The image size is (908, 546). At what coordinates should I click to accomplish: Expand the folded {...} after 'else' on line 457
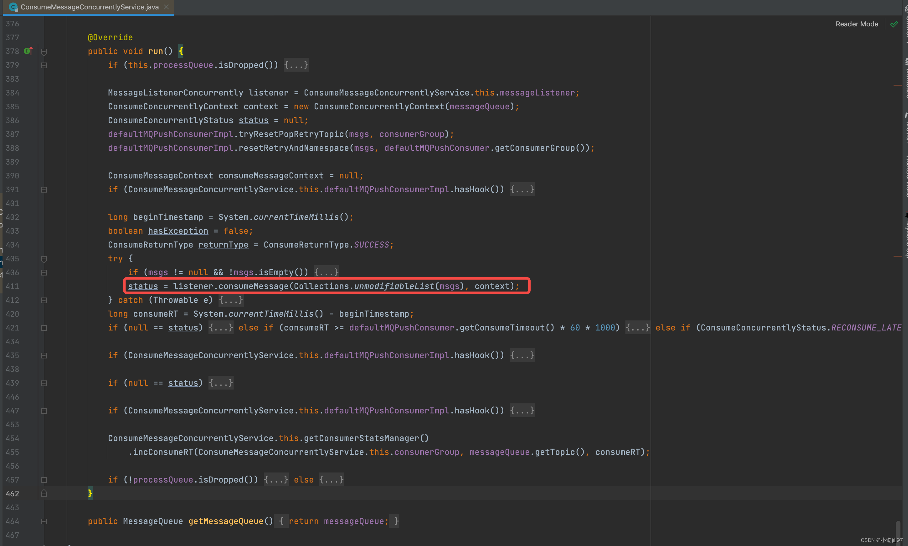331,479
